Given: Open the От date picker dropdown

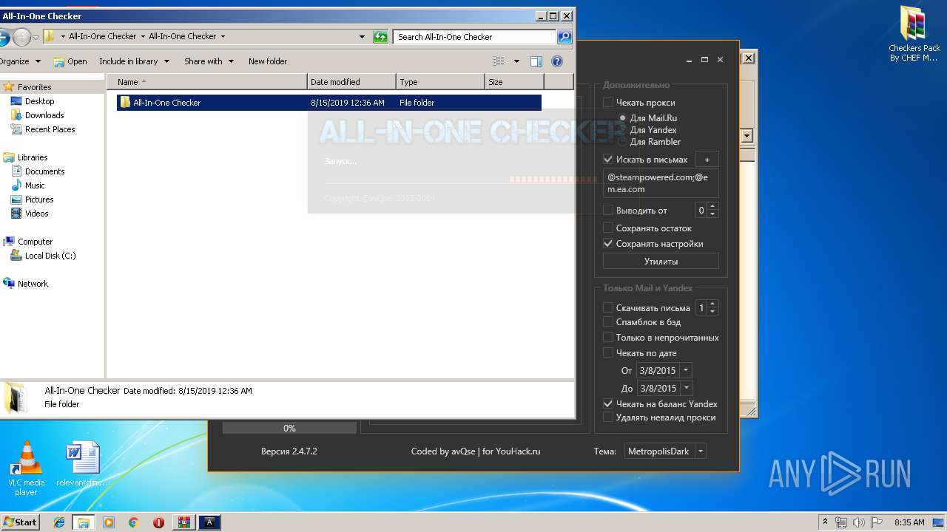Looking at the screenshot, I should (686, 370).
